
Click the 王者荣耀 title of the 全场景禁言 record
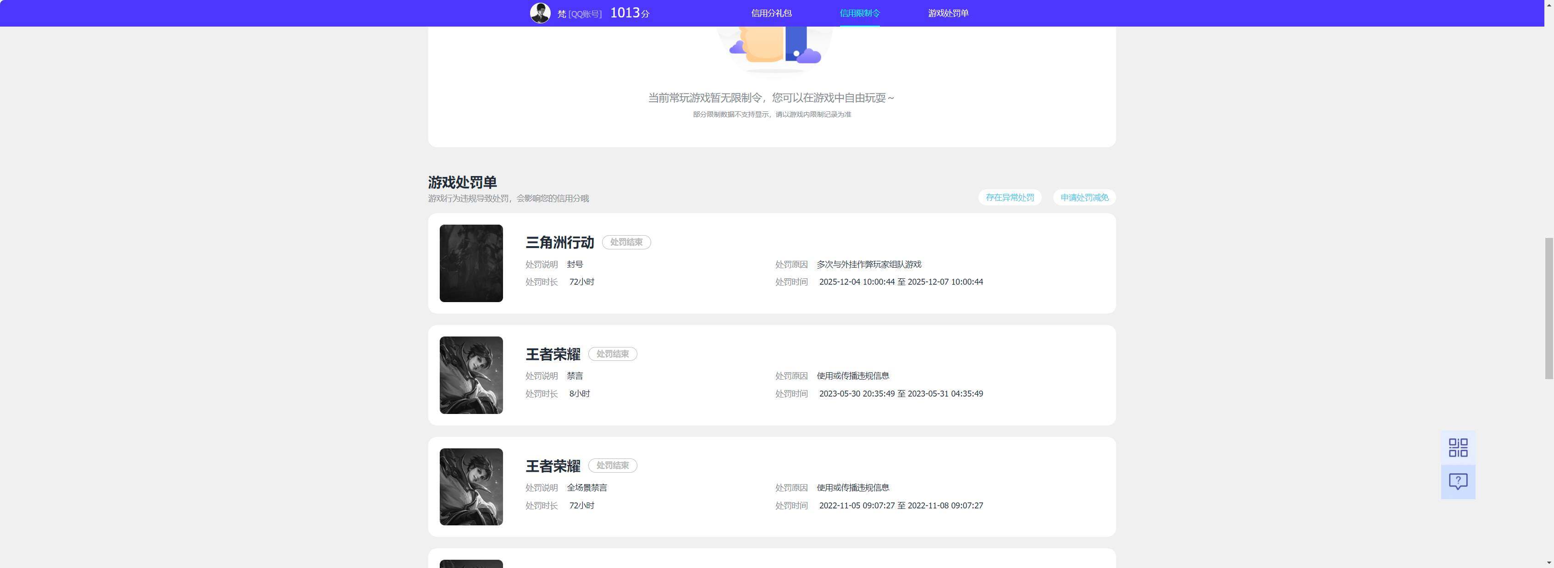[x=553, y=466]
